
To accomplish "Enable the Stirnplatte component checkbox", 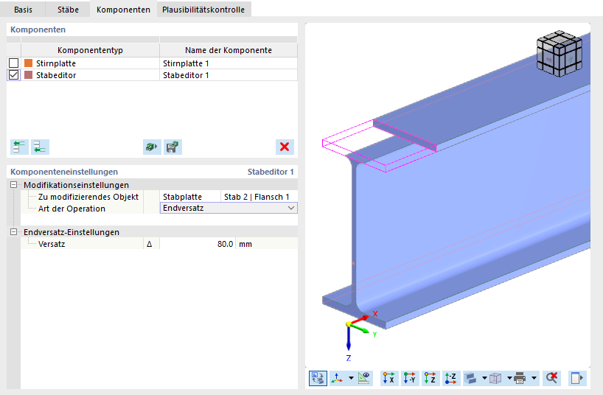I will pyautogui.click(x=13, y=63).
